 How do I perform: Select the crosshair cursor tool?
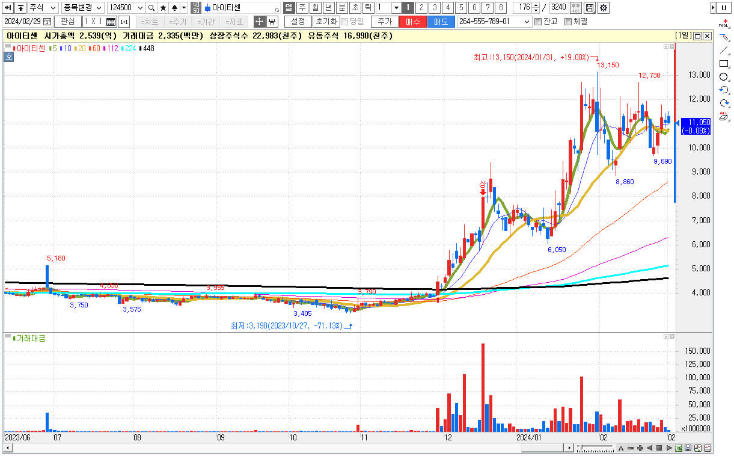259,22
